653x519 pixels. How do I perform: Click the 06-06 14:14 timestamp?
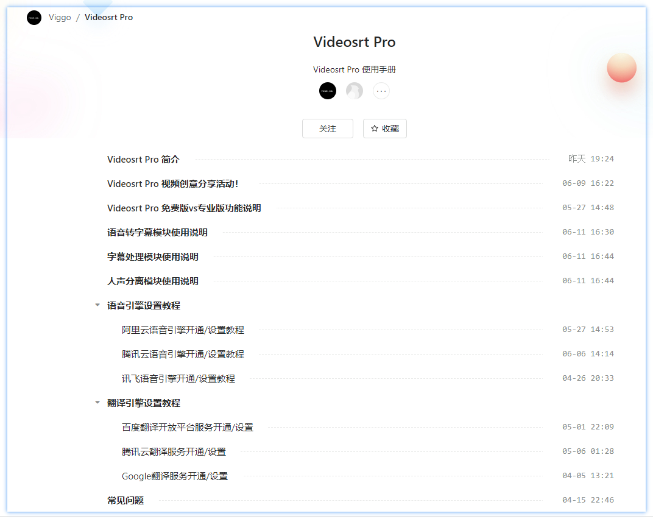point(588,354)
